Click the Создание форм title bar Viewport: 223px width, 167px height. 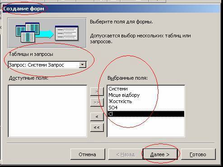111,9
